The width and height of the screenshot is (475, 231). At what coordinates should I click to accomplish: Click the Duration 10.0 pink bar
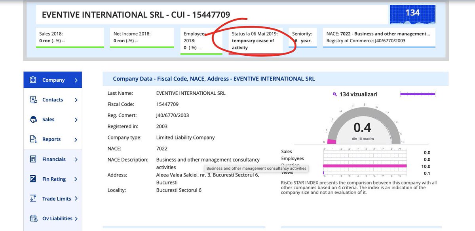point(365,166)
